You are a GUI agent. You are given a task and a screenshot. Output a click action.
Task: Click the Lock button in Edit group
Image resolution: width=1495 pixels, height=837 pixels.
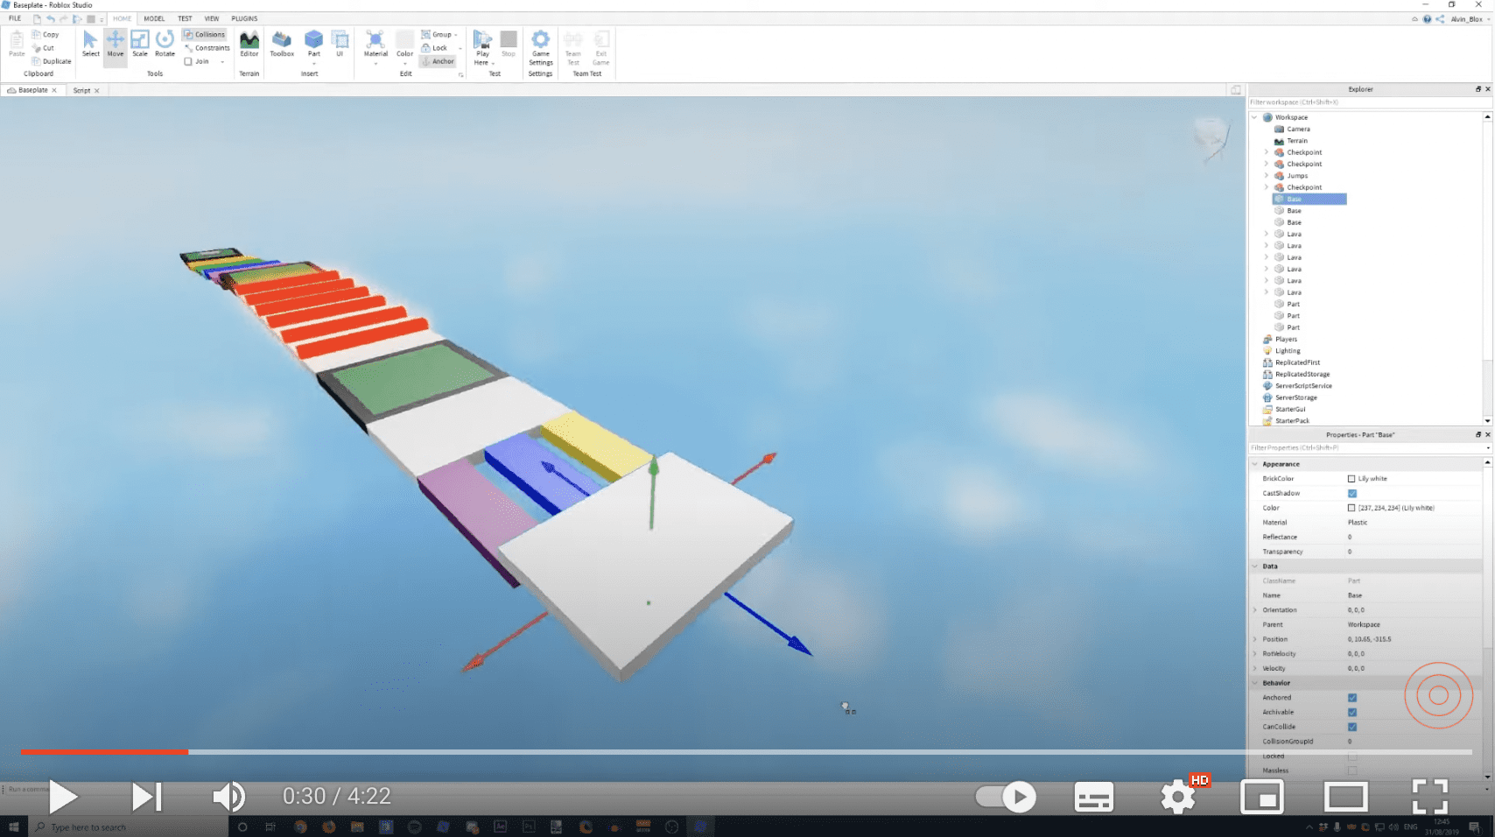435,48
